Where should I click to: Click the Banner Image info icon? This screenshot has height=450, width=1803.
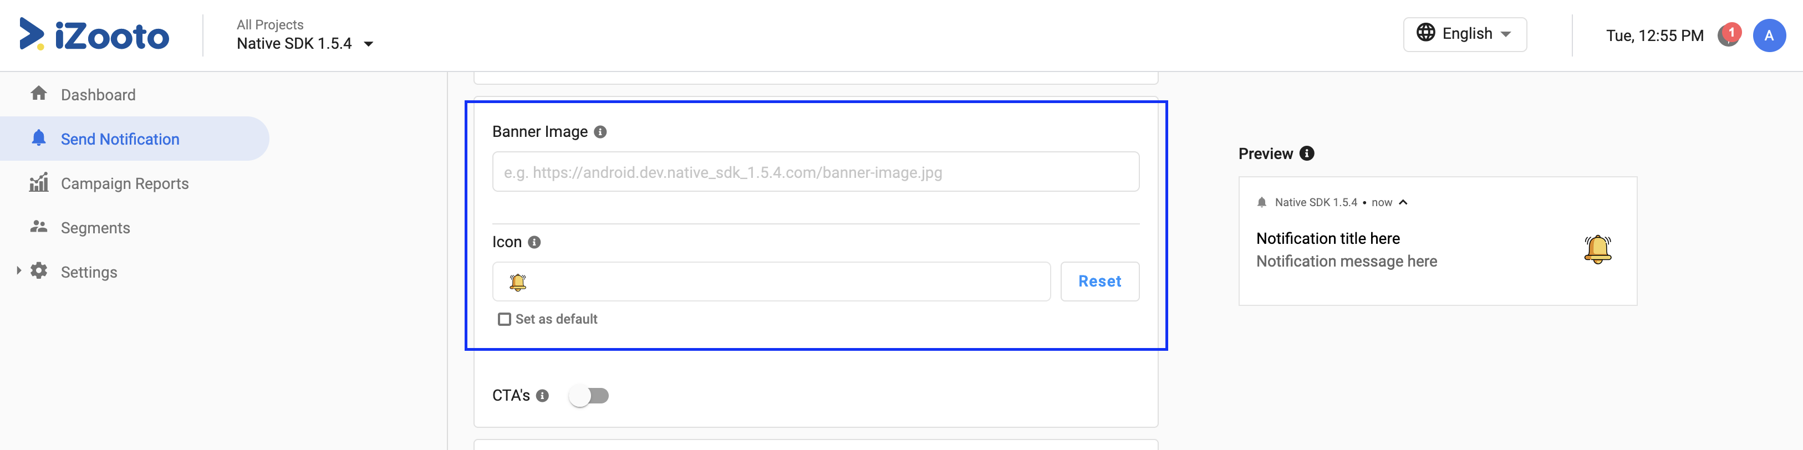point(600,131)
